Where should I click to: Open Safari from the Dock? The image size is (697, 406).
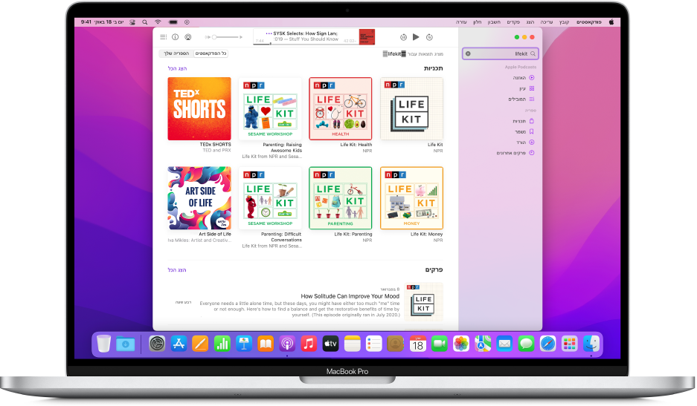[547, 344]
